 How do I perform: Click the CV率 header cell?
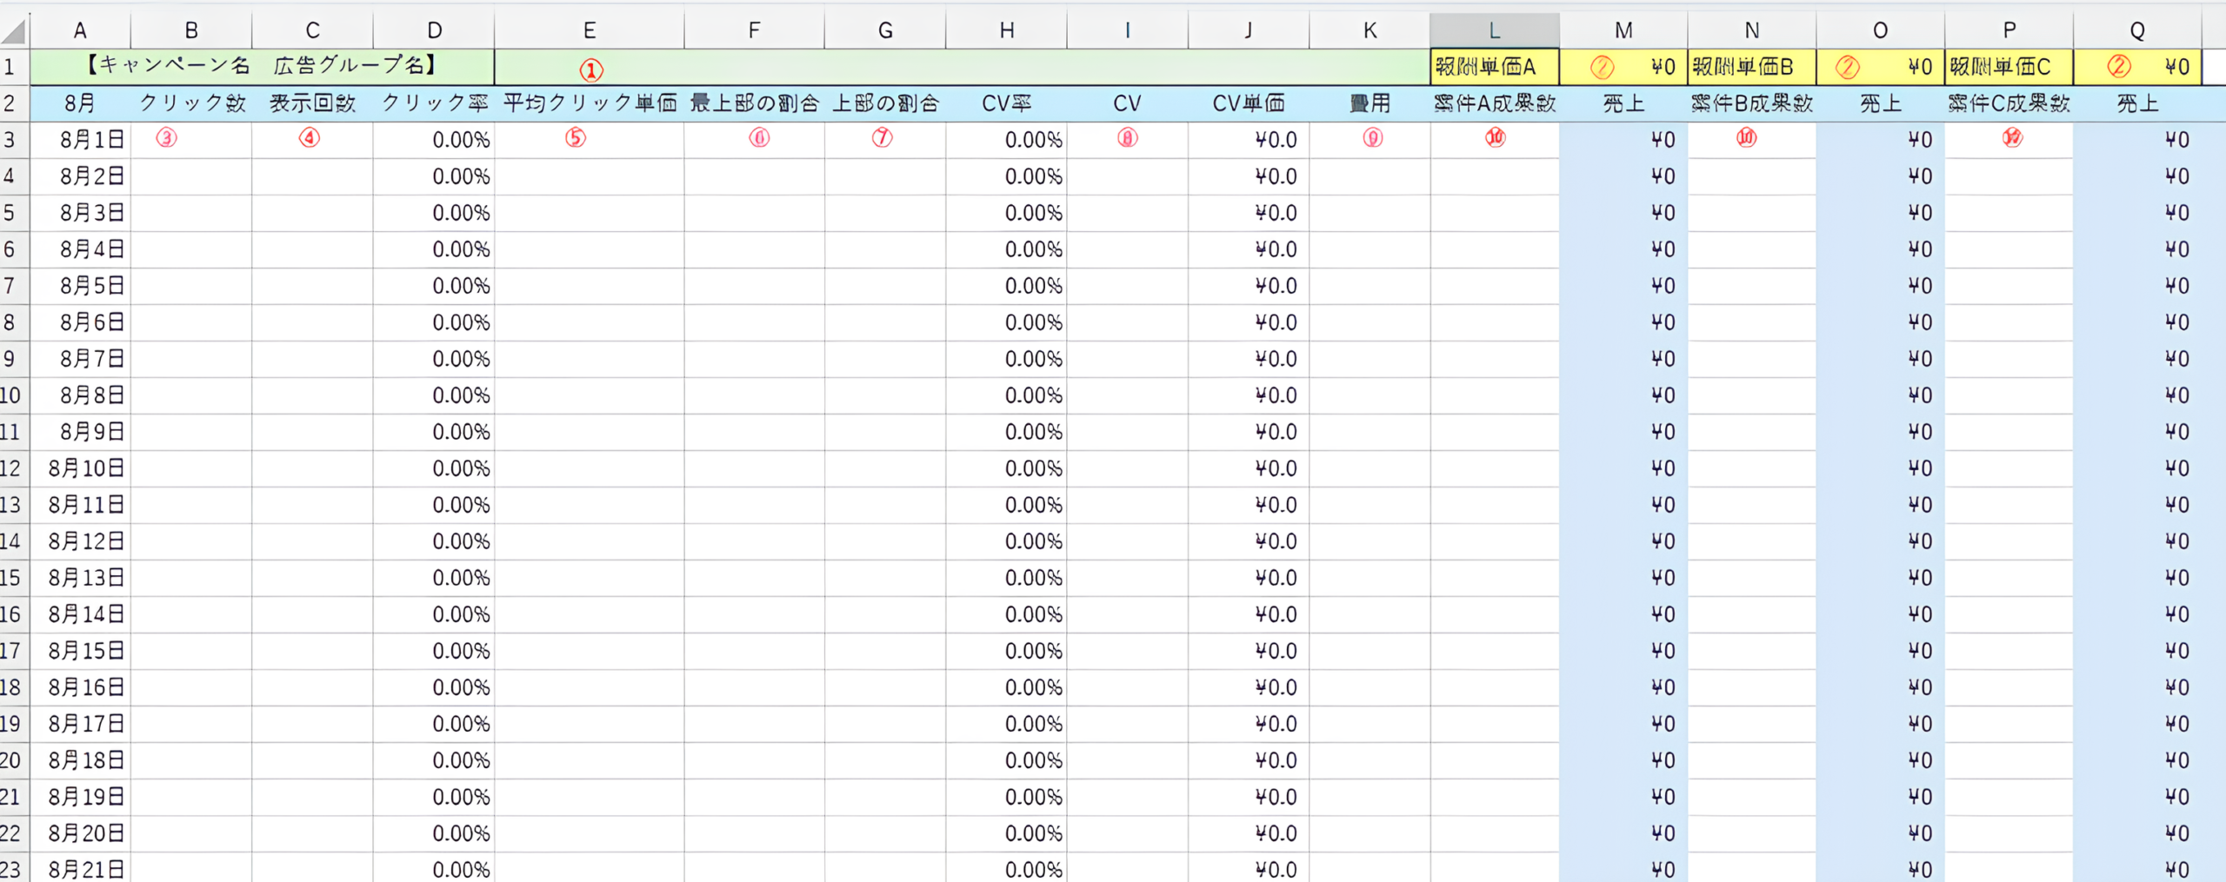tap(1005, 103)
